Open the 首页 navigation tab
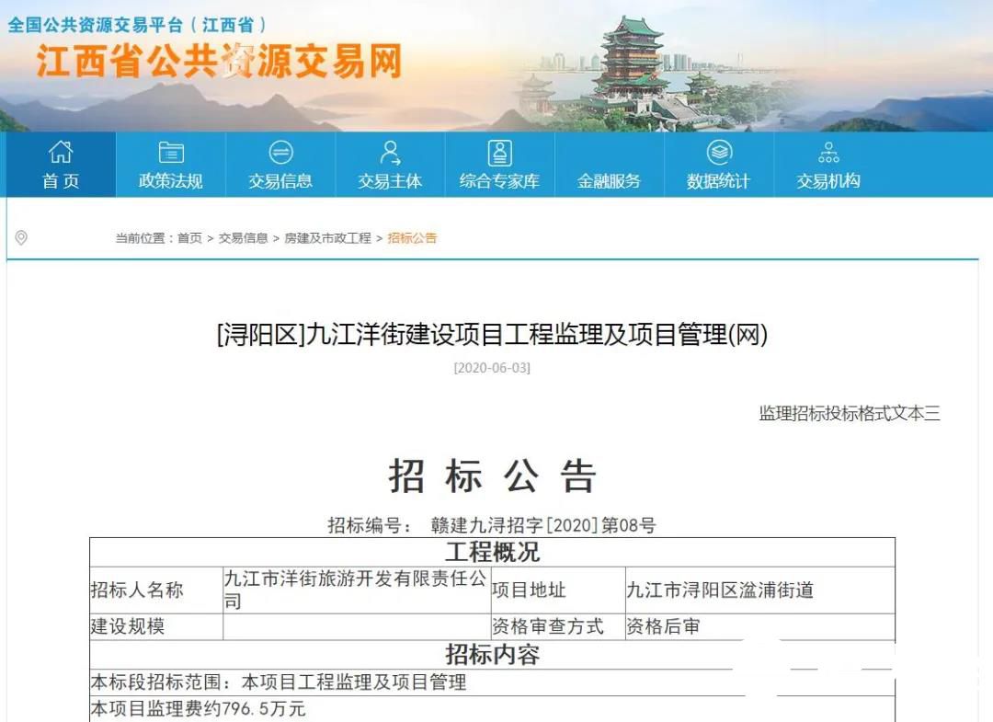This screenshot has height=722, width=993. coord(61,165)
